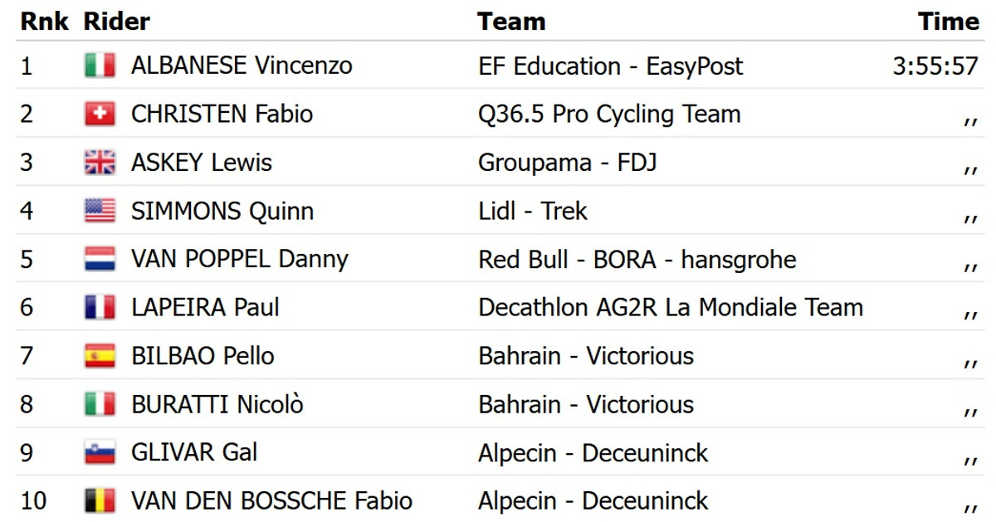Click the Italian flag beside Albanese Vincenzo

(100, 66)
